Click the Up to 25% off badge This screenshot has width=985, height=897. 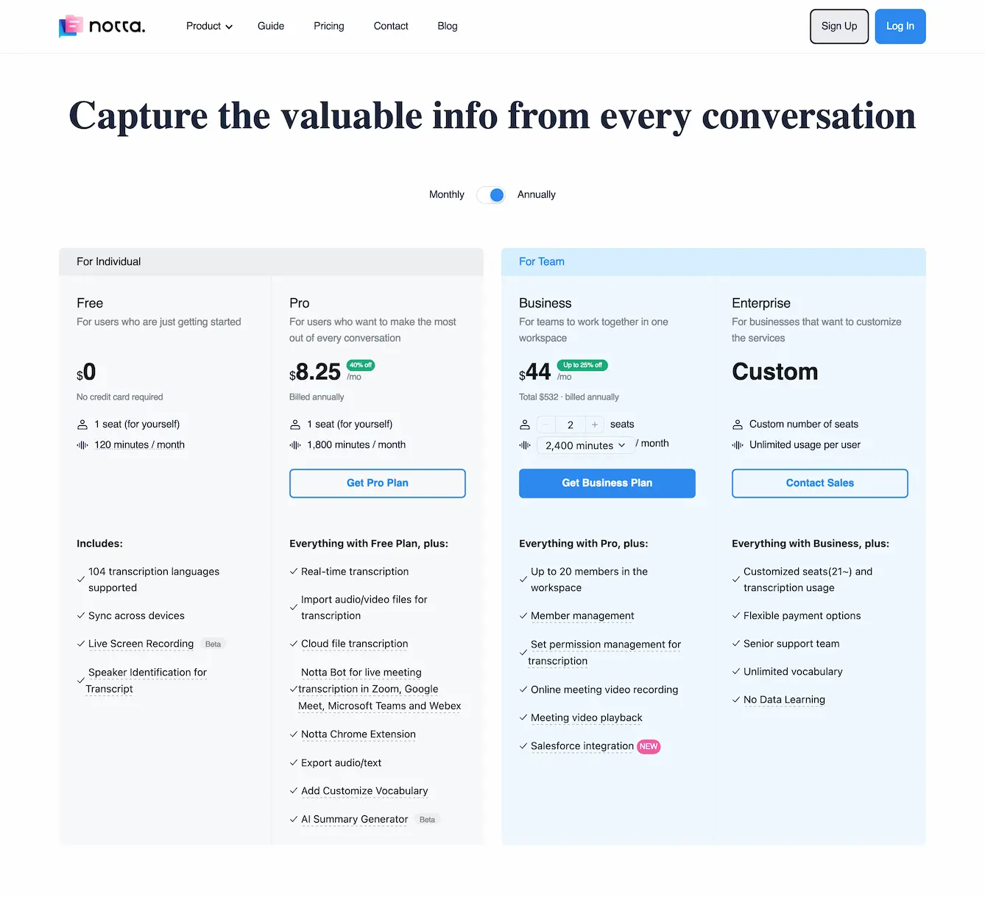point(582,365)
